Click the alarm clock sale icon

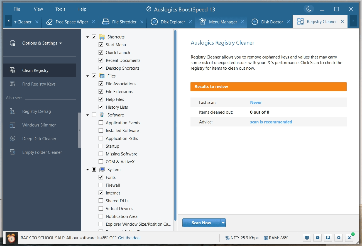[x=11, y=238]
